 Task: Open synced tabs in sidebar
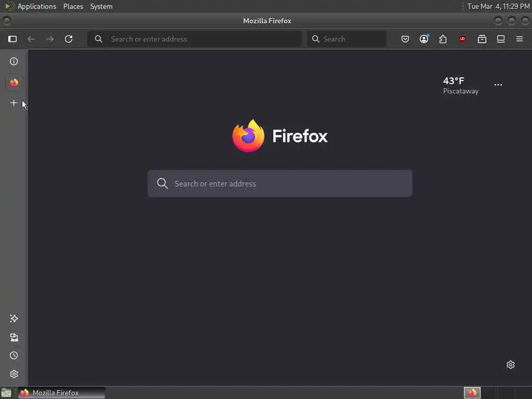click(14, 337)
